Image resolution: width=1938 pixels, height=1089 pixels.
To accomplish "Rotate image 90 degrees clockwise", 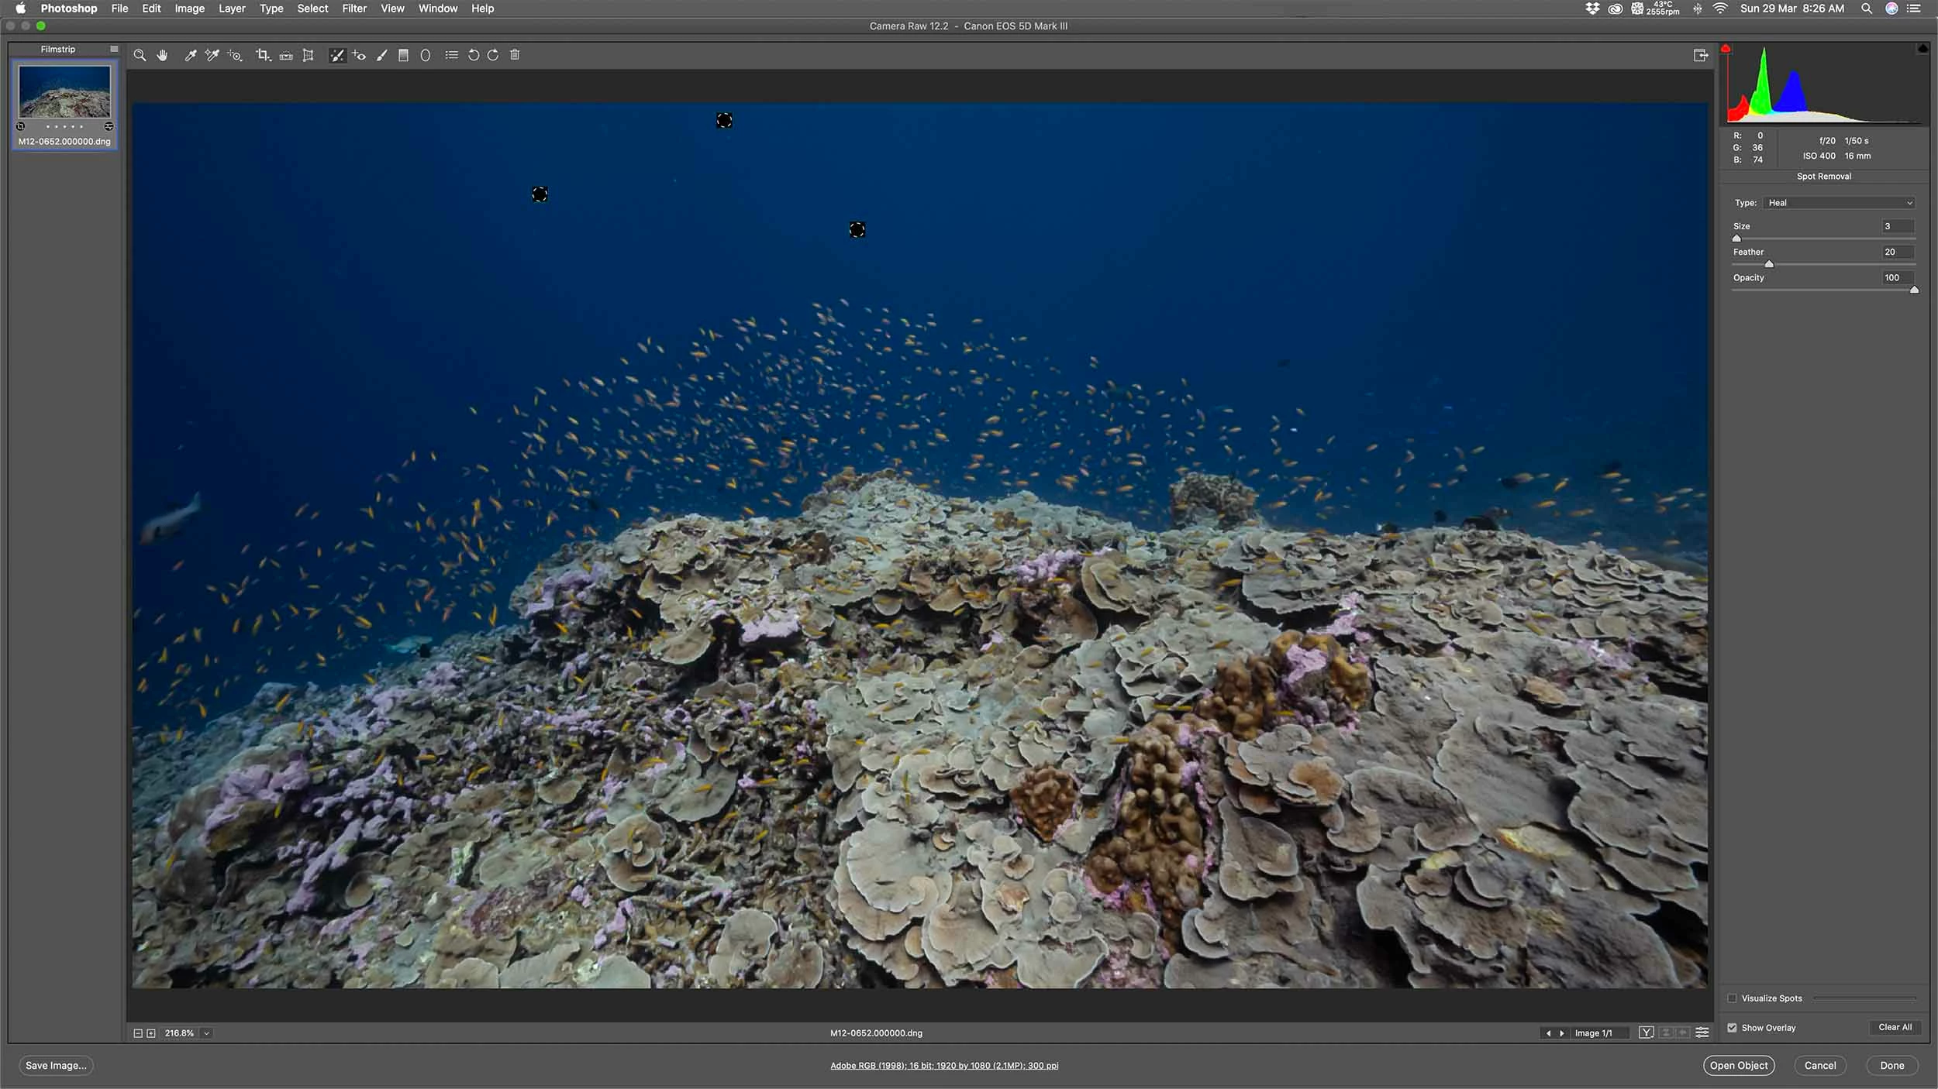I will tap(493, 55).
